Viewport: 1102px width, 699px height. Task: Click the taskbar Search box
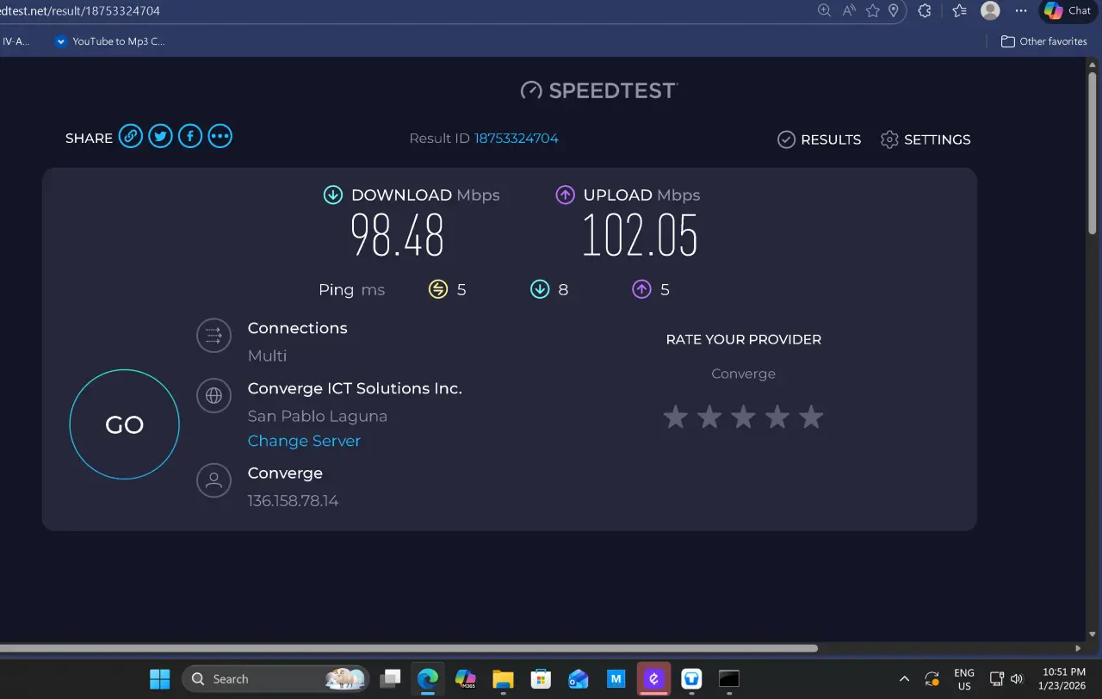pyautogui.click(x=275, y=679)
